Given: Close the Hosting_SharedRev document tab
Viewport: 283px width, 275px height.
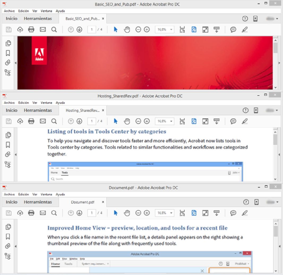Looking at the screenshot, I should (x=103, y=110).
